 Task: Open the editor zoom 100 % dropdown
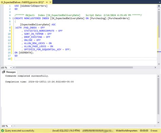click(x=11, y=68)
